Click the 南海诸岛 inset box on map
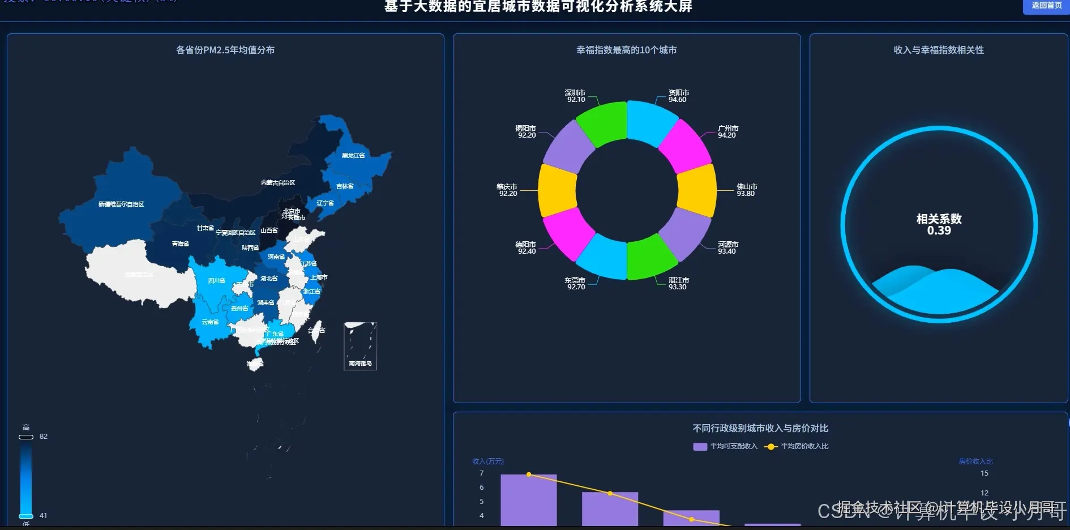 [360, 347]
